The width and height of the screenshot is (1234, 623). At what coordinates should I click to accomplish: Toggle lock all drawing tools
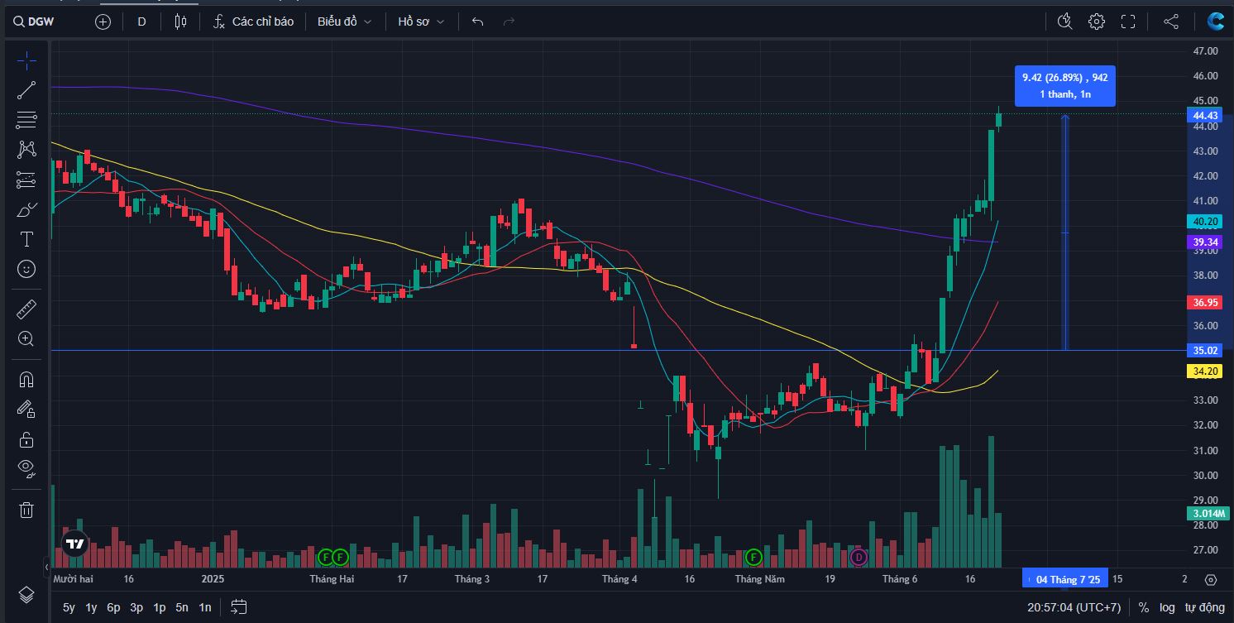coord(26,438)
